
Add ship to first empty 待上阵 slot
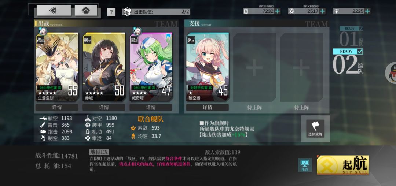[254, 67]
